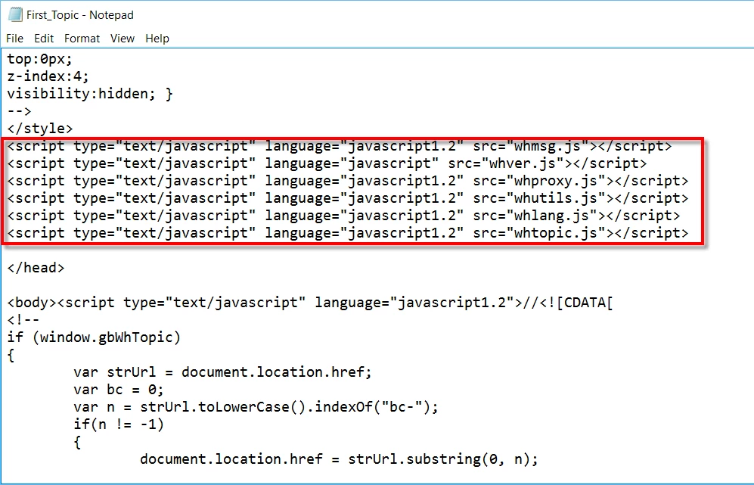
Task: Click 'document.location.href = strUrl.substring' line
Action: [339, 459]
